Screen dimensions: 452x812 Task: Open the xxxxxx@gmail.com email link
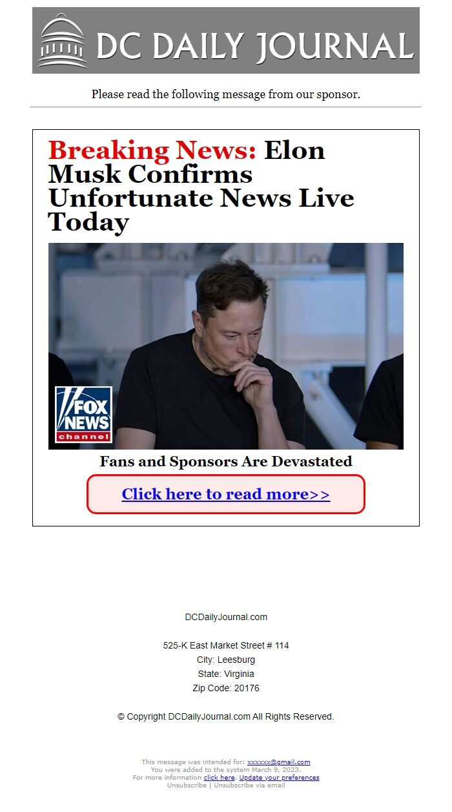point(278,762)
